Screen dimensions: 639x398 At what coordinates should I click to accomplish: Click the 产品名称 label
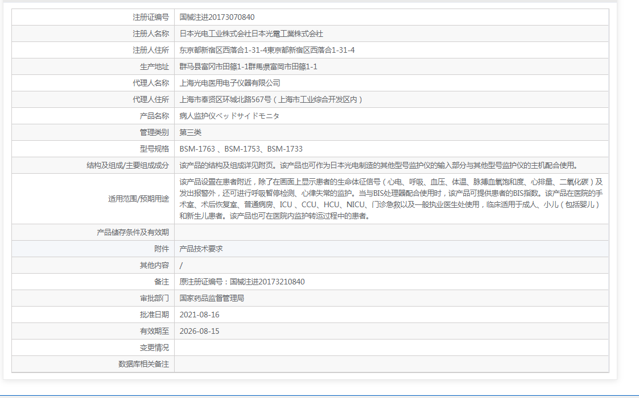(154, 116)
